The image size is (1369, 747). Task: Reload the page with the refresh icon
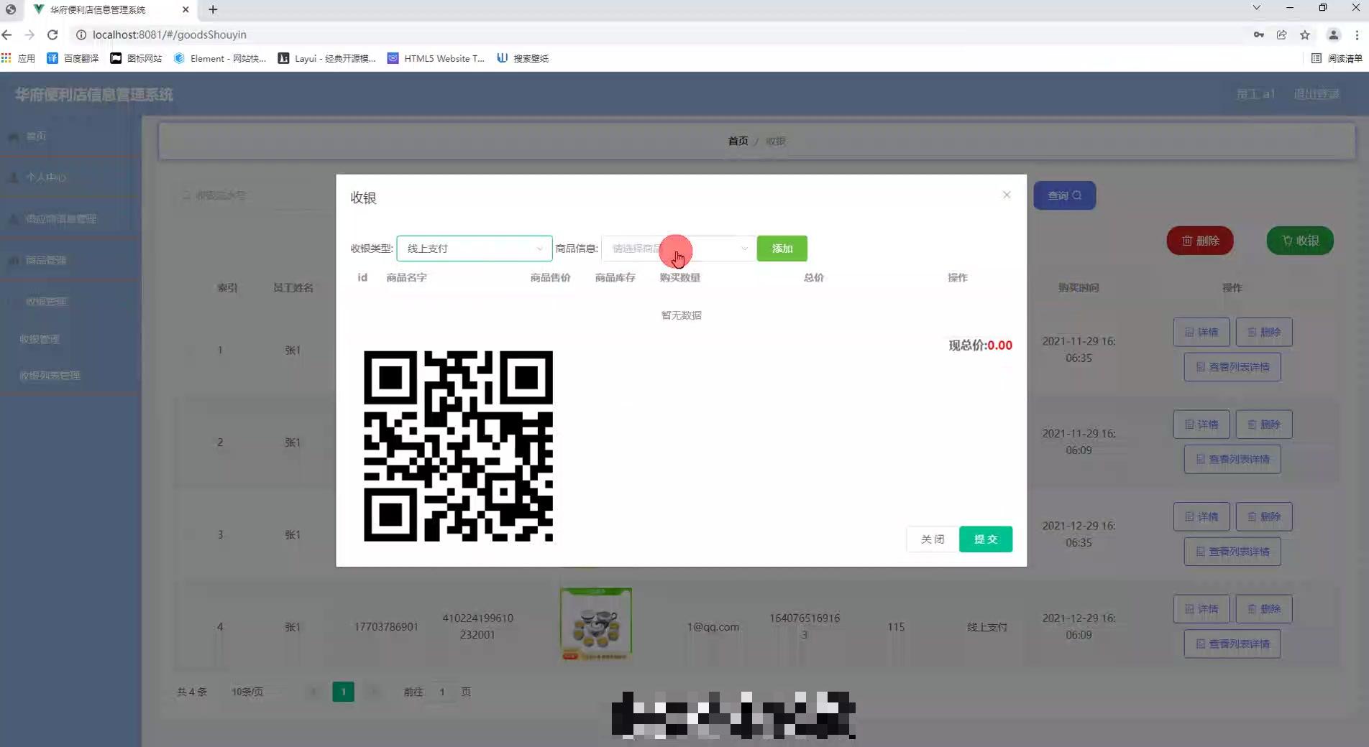pyautogui.click(x=52, y=34)
